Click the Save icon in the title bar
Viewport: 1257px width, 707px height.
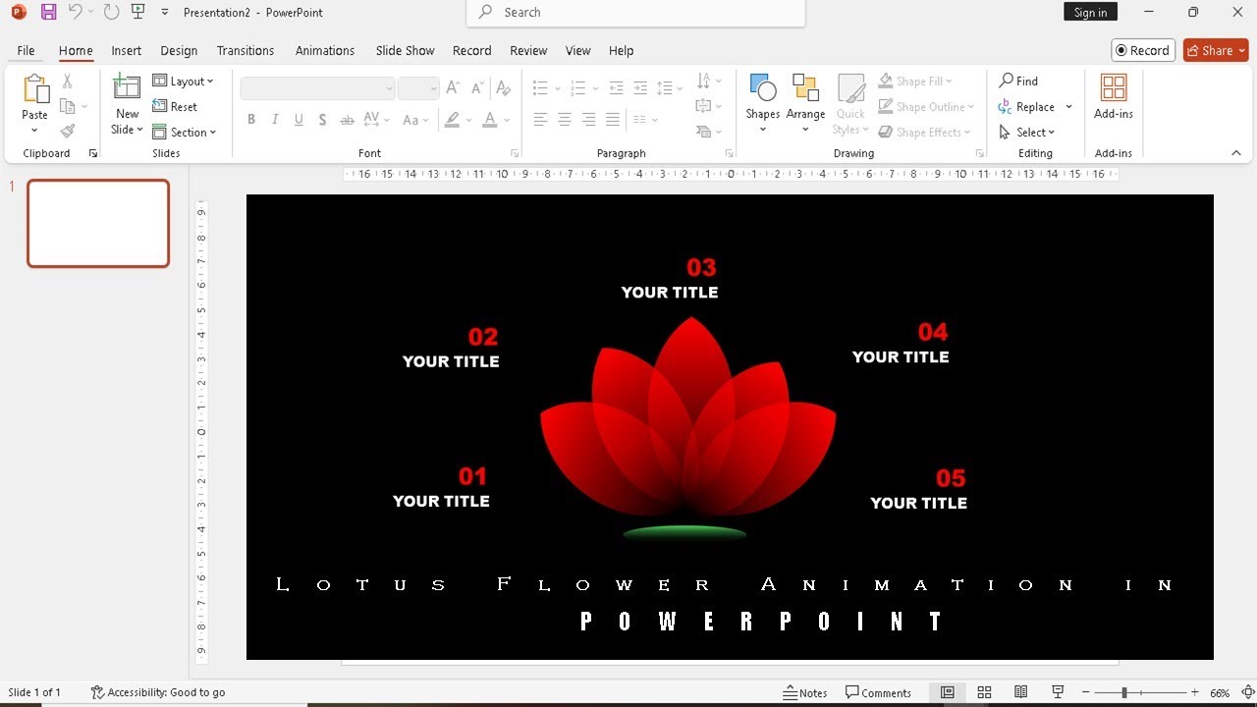click(48, 13)
